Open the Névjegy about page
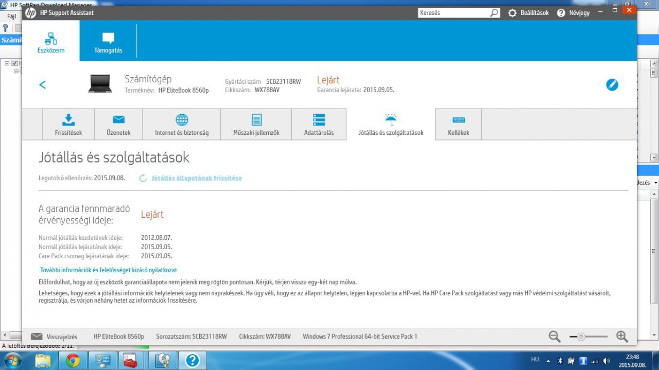The image size is (659, 370). [x=573, y=13]
